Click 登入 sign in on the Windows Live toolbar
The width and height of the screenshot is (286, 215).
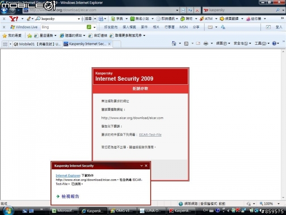(x=279, y=27)
